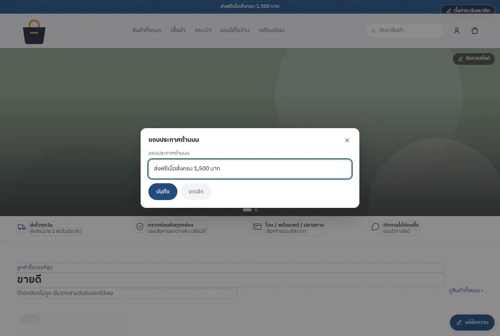Viewport: 500px width, 336px height.
Task: Click the ขายดี section heading
Action: coord(29,280)
